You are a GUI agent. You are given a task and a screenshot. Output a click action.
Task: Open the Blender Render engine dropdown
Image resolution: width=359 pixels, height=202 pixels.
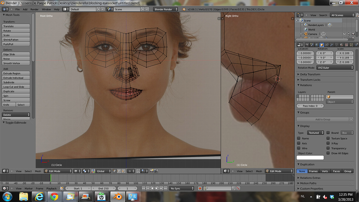tap(165, 9)
